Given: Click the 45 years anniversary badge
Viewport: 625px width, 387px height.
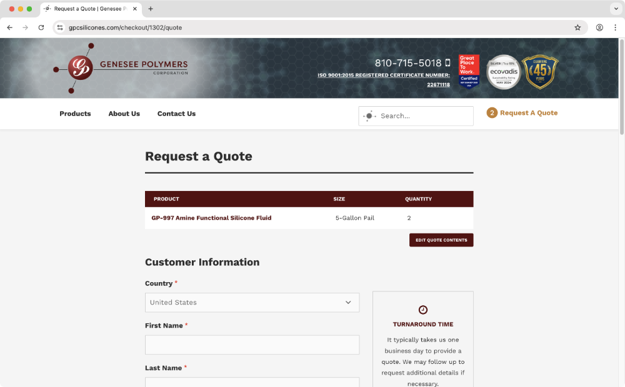Looking at the screenshot, I should [x=539, y=72].
